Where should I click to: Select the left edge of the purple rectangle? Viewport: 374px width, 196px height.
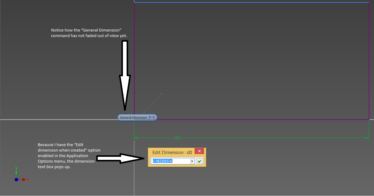coord(135,61)
